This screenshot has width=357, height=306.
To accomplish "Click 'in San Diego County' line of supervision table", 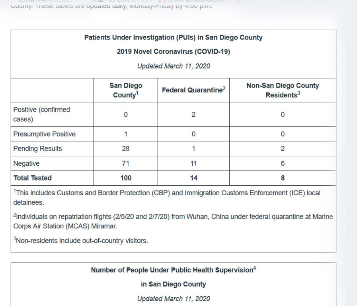I will 173,284.
